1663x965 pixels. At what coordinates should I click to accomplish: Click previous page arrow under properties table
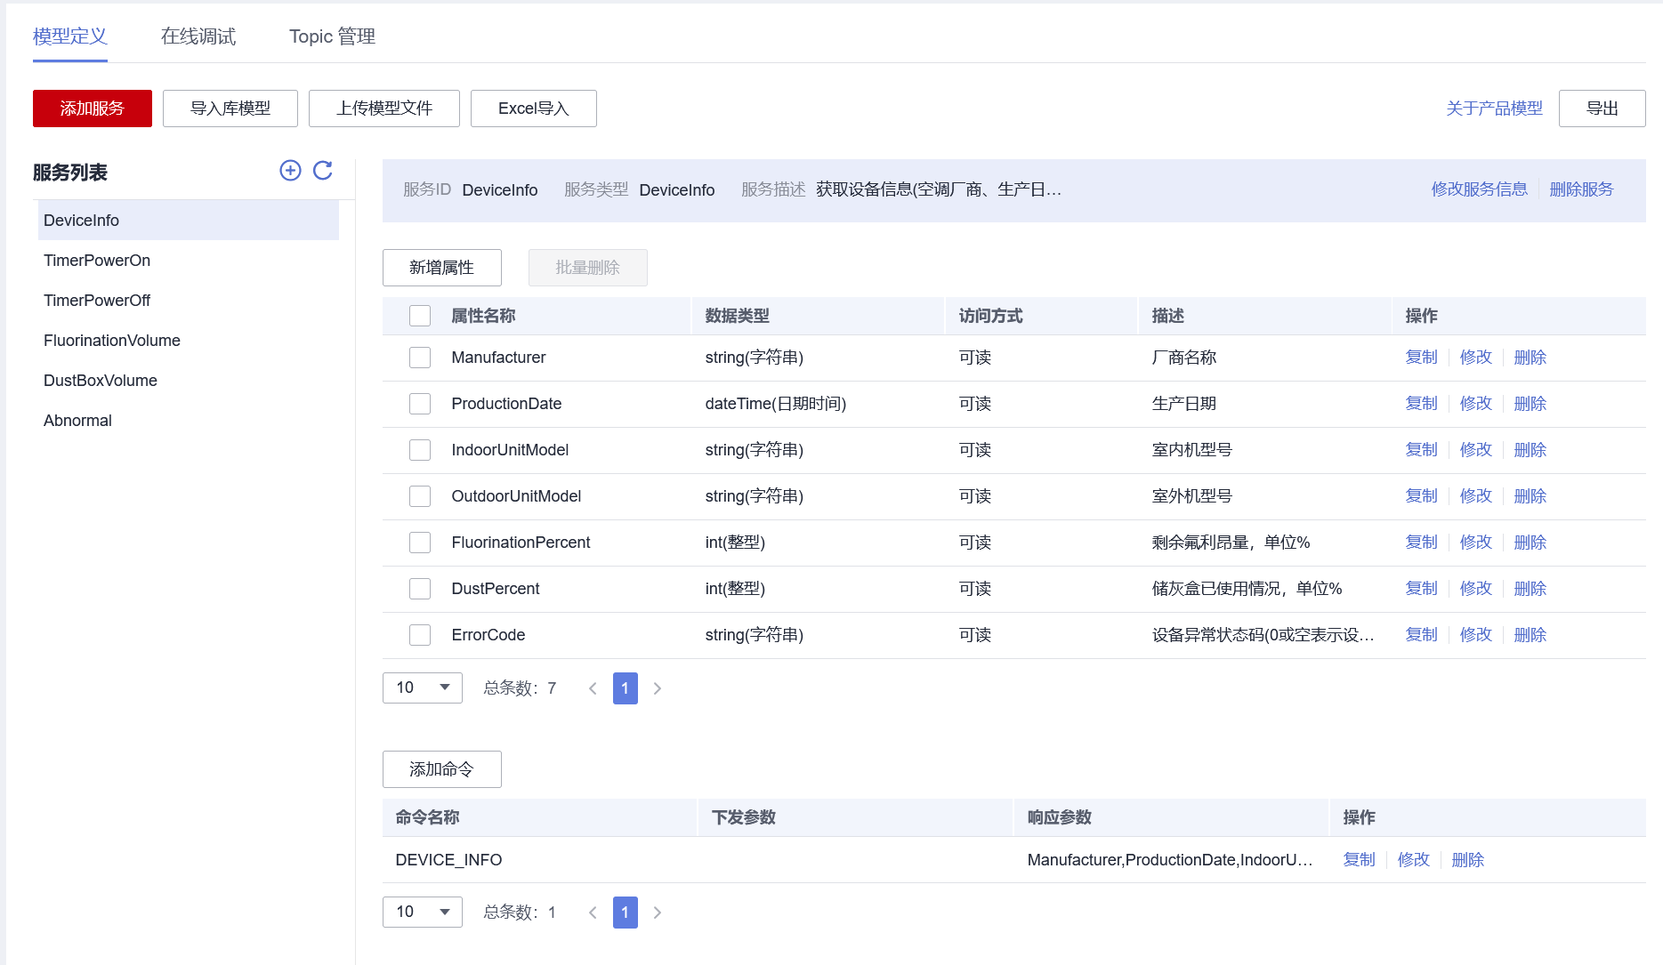pyautogui.click(x=593, y=688)
